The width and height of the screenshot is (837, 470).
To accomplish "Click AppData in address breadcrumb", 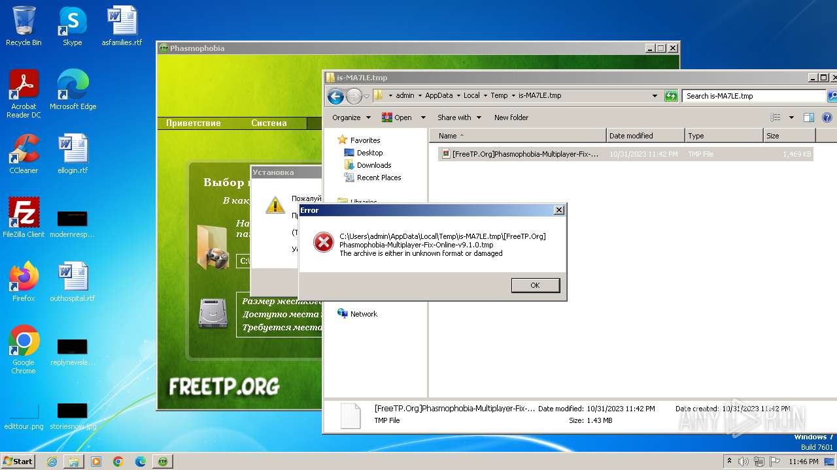I will pos(439,95).
